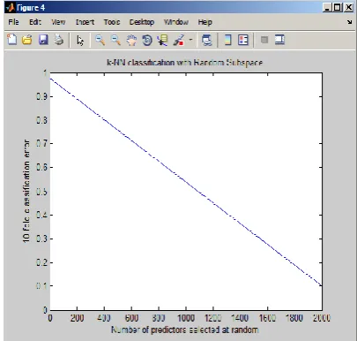Click y-axis tick label 0.9

click(41, 96)
